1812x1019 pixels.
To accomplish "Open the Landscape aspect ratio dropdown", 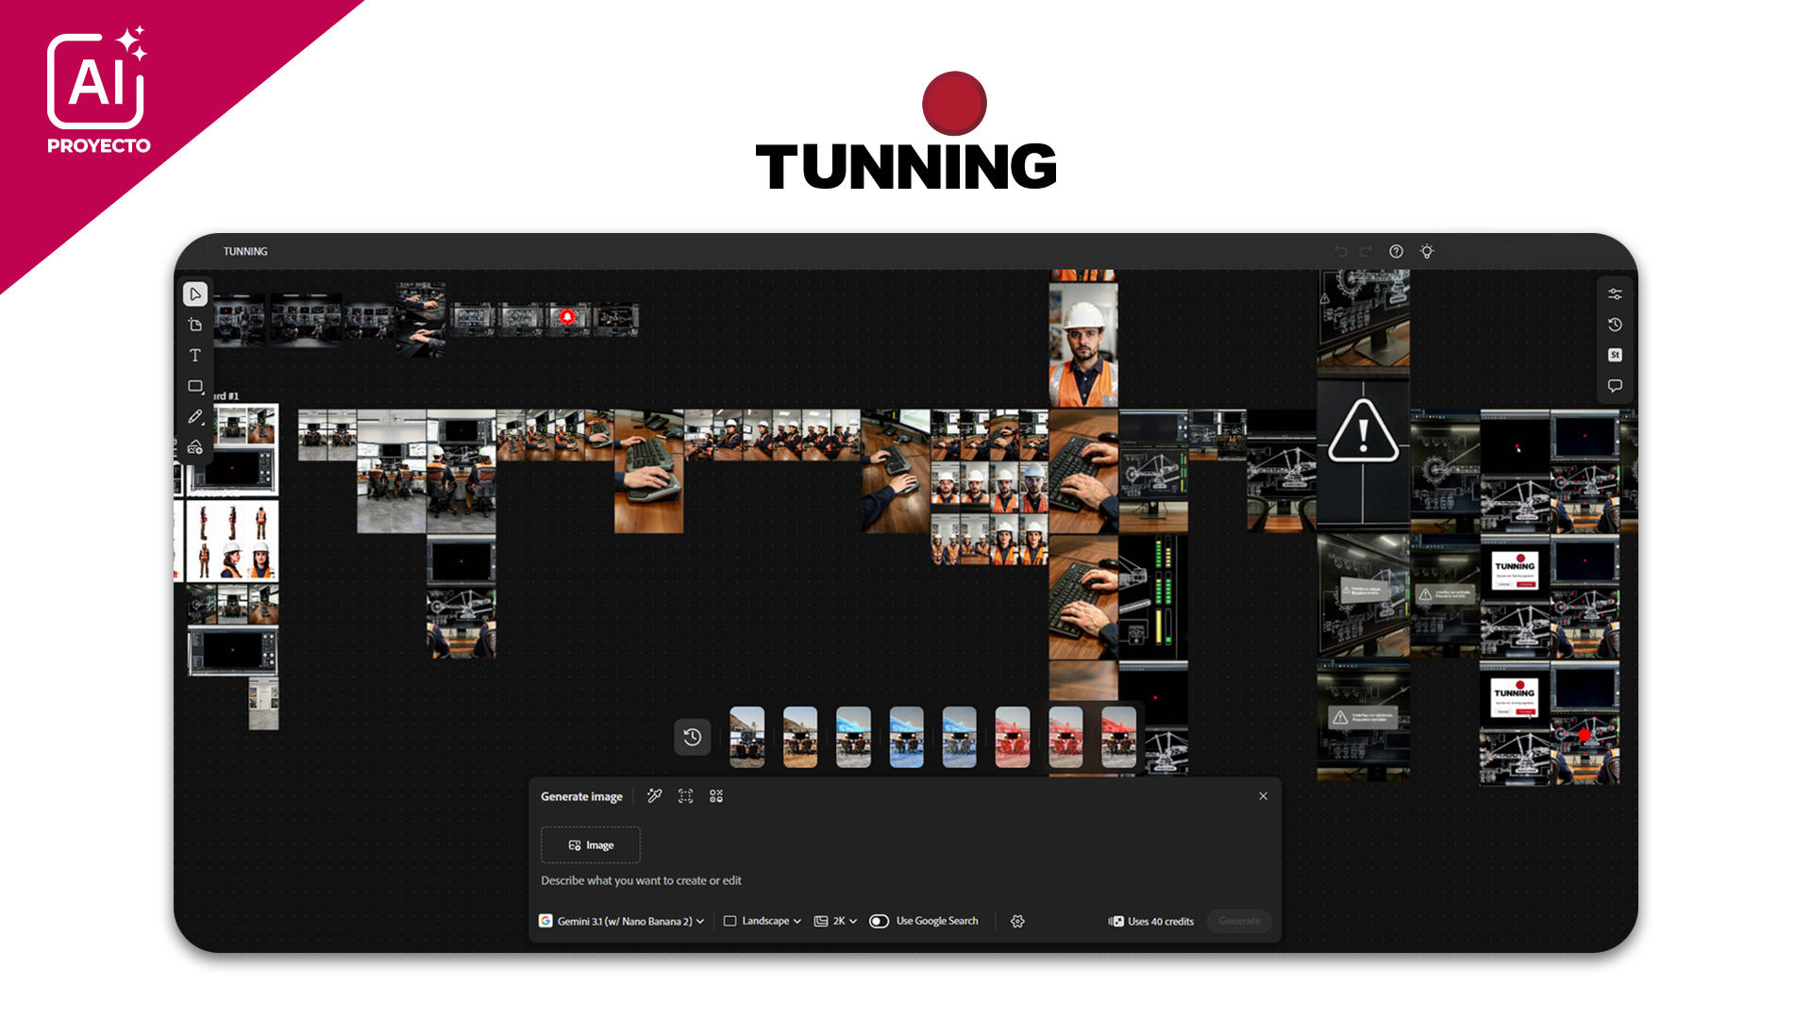I will tap(763, 921).
